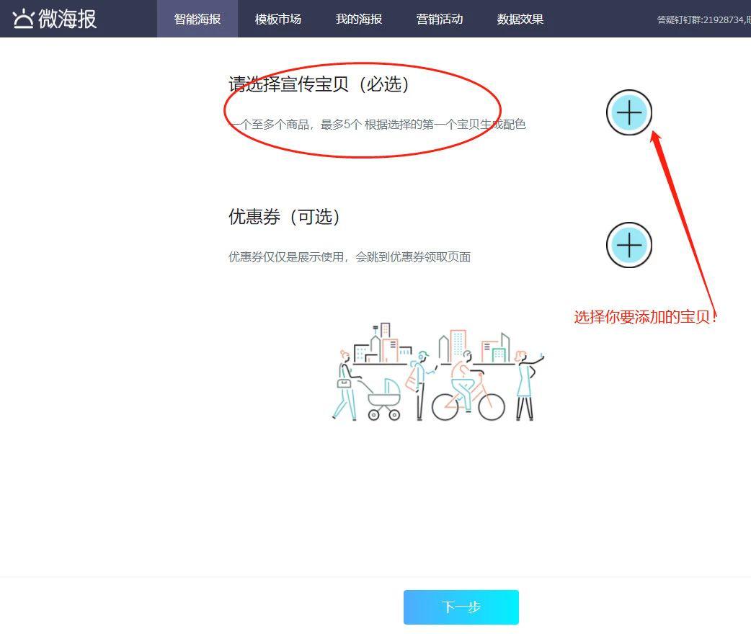Click the 优惠券（可选）section heading

click(x=285, y=218)
